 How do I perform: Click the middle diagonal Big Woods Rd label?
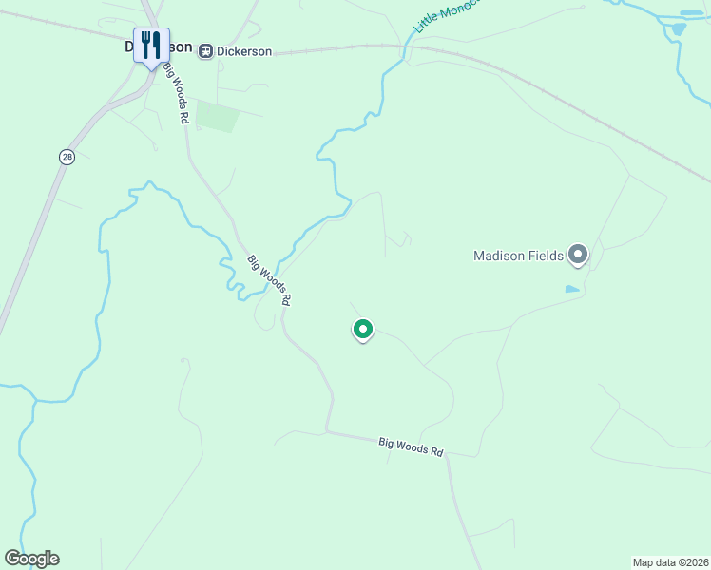pyautogui.click(x=269, y=280)
